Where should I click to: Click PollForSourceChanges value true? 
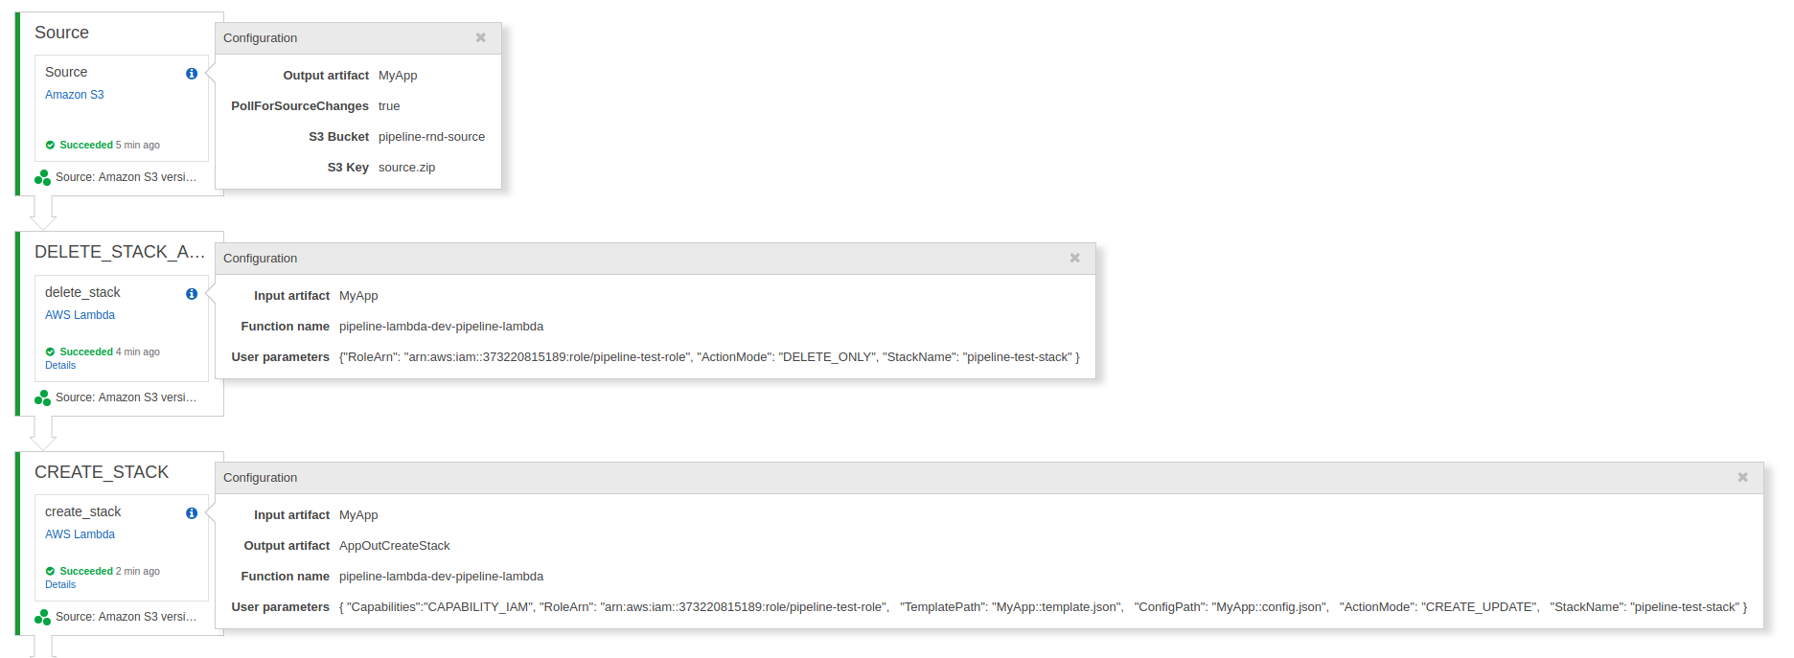coord(389,106)
